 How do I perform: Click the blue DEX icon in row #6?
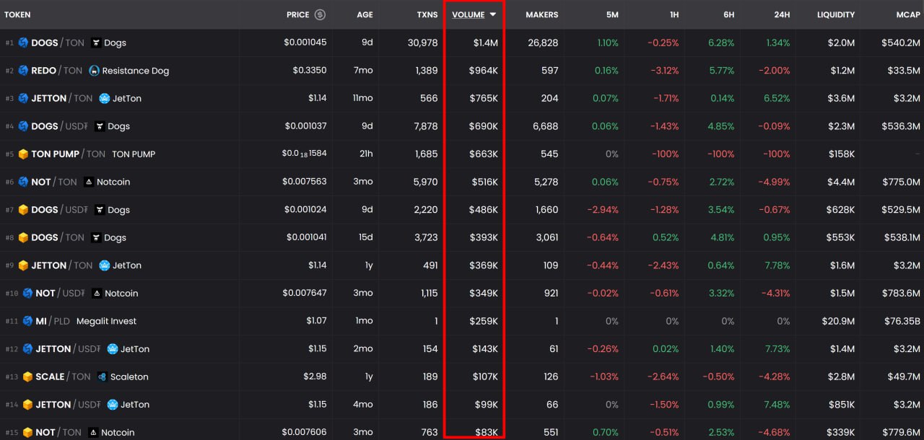click(23, 182)
